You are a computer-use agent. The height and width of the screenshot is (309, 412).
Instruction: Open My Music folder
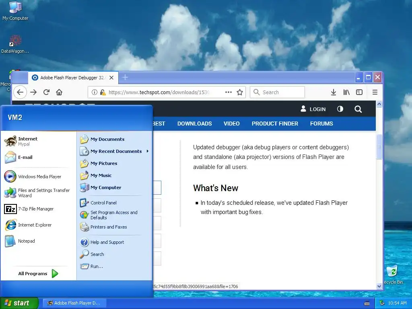point(115,175)
